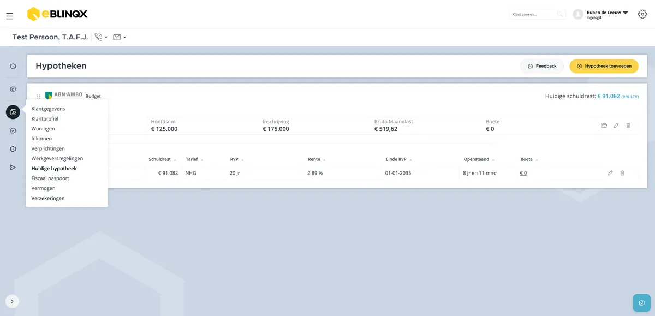The height and width of the screenshot is (316, 655).
Task: Open the Ruben de Leeuw user menu
Action: [x=607, y=14]
